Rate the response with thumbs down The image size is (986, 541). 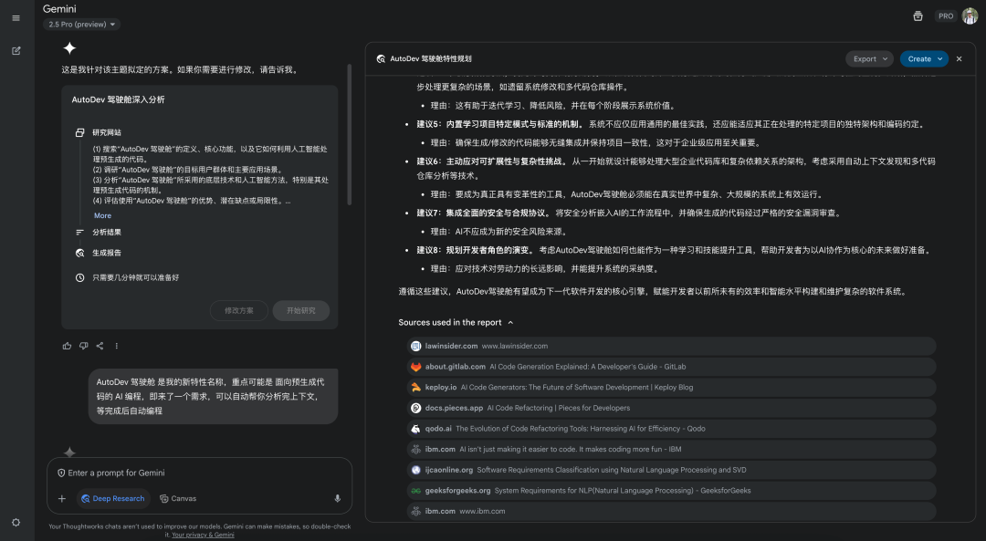84,346
